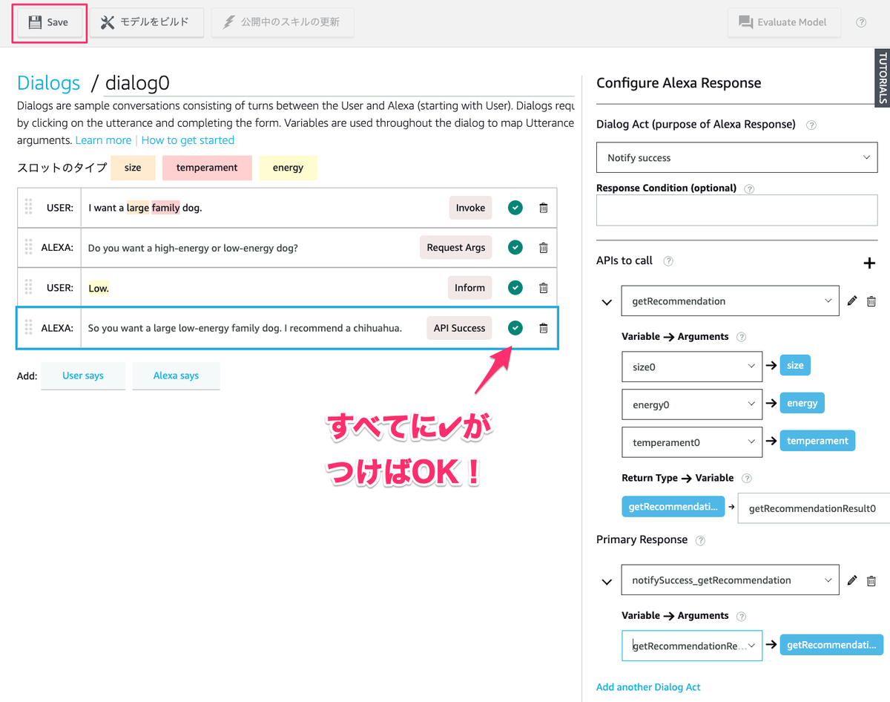
Task: Open the TUTORIALS side tab
Action: (x=883, y=77)
